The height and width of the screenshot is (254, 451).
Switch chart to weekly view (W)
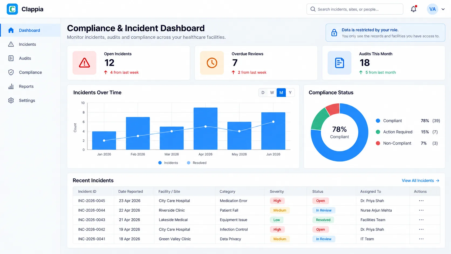pyautogui.click(x=272, y=93)
